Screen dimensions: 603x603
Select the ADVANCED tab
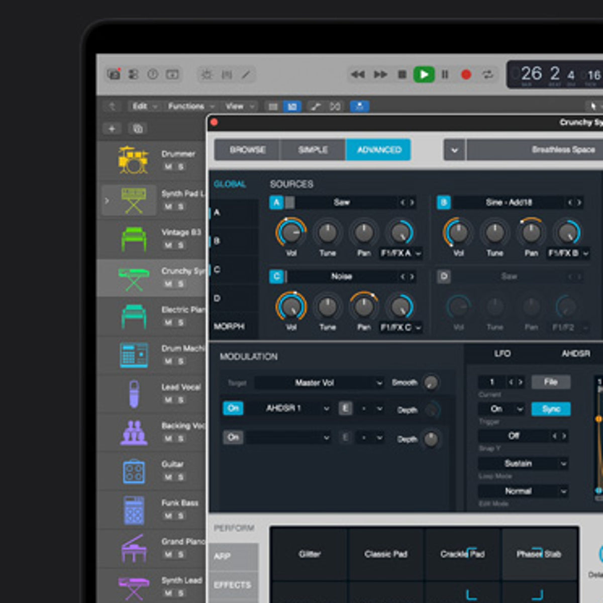378,150
